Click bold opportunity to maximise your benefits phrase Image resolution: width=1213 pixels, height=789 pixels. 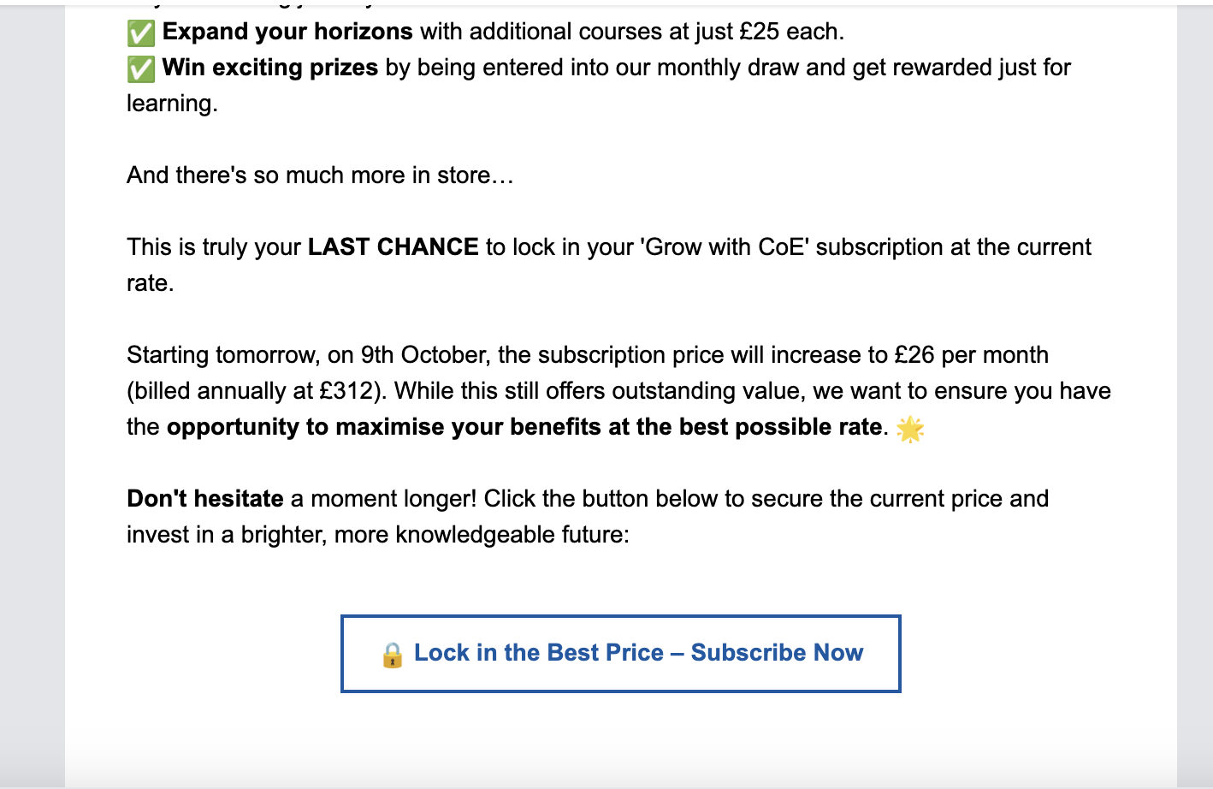(384, 427)
